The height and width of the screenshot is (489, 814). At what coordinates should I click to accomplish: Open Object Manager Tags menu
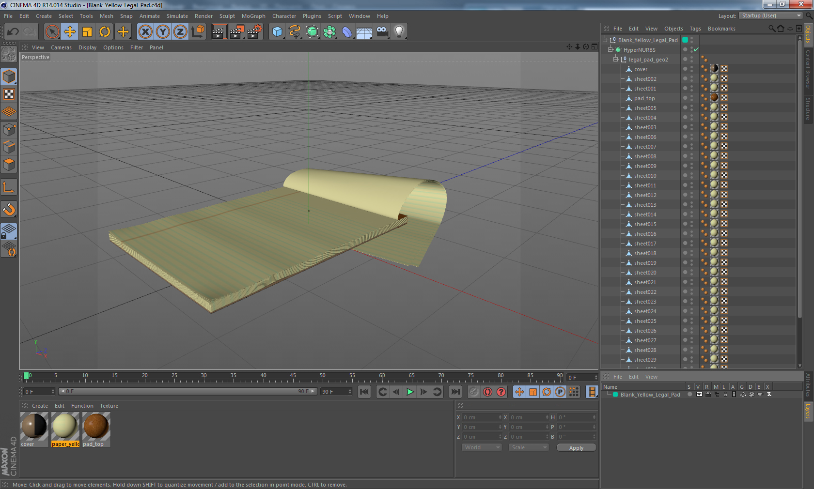point(695,29)
